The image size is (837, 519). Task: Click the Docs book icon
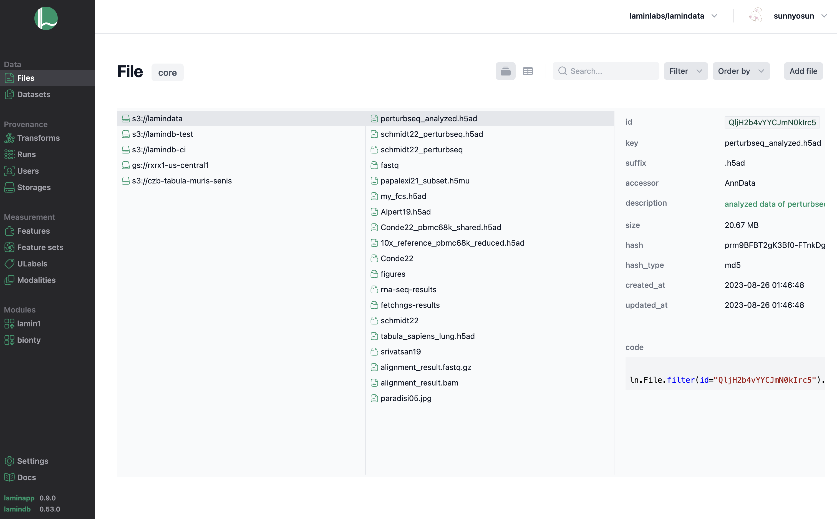coord(9,477)
